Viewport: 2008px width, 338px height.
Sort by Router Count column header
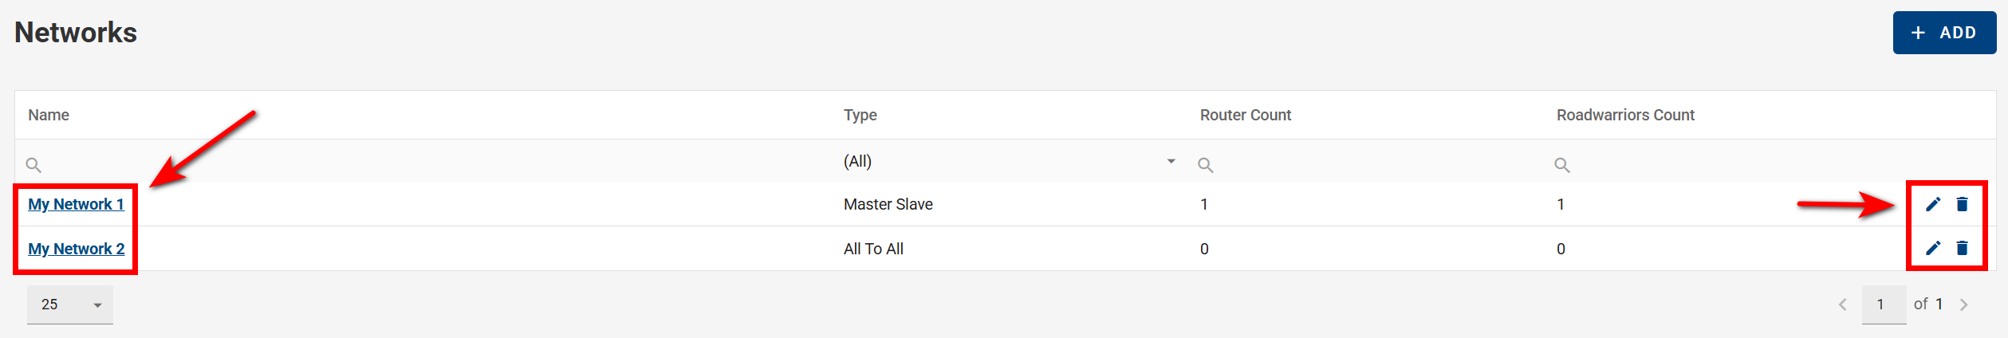tap(1245, 115)
